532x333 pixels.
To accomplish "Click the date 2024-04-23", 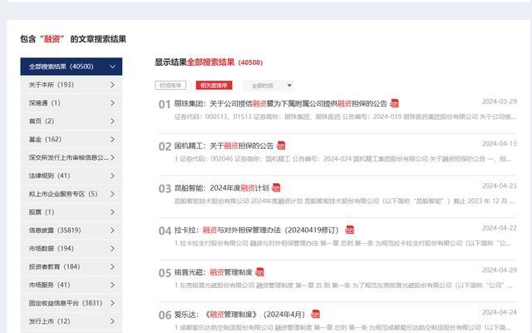I will pyautogui.click(x=500, y=186).
